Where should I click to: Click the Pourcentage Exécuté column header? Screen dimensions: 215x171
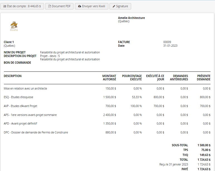(x=132, y=78)
